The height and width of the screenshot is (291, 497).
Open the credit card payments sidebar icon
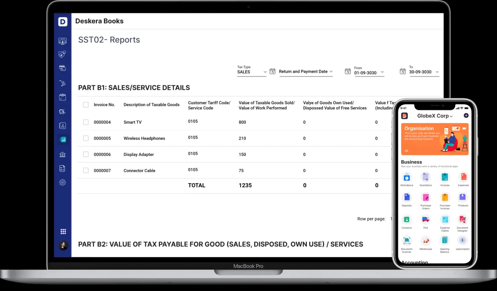pos(62,68)
